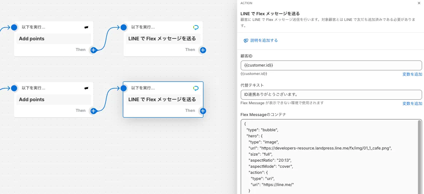Image resolution: width=424 pixels, height=194 pixels.
Task: Click Then plus button on upper Add points node
Action: point(93,50)
